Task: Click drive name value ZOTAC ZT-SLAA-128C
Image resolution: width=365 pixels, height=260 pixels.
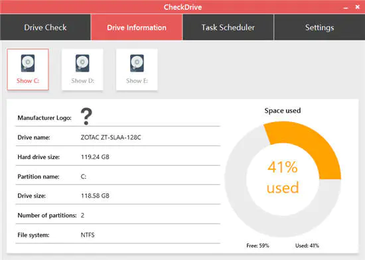Action: 111,137
